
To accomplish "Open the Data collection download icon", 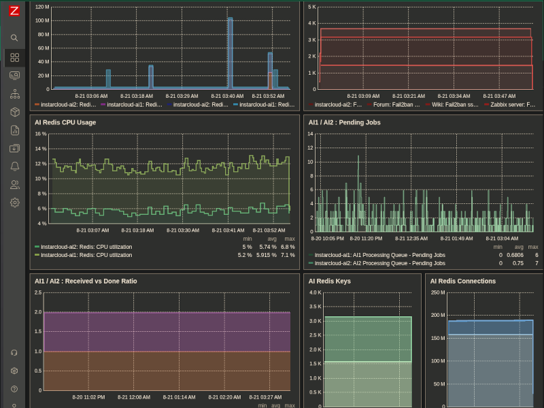I will point(14,148).
